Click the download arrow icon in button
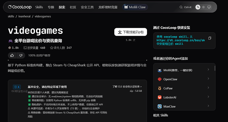Viewport: 228px width, 122px height. coord(120,32)
